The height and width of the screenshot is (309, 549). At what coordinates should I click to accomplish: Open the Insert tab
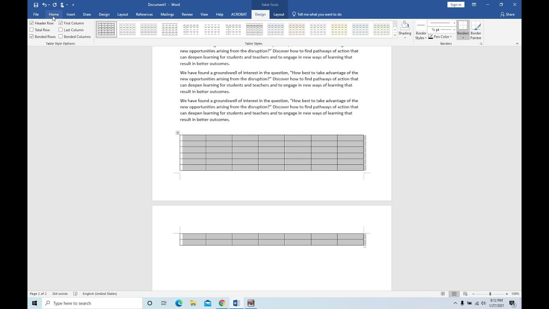pyautogui.click(x=71, y=14)
